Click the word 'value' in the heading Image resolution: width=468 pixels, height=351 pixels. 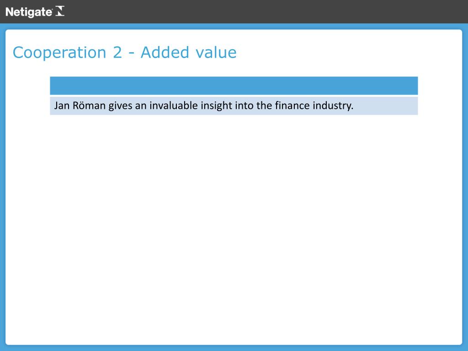click(216, 53)
